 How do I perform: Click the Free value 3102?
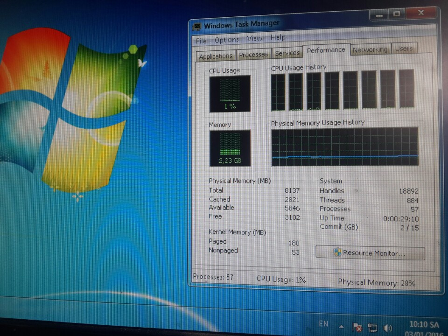[292, 217]
